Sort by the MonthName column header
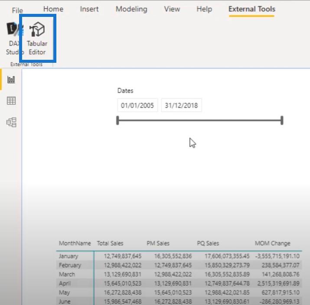 coord(75,243)
